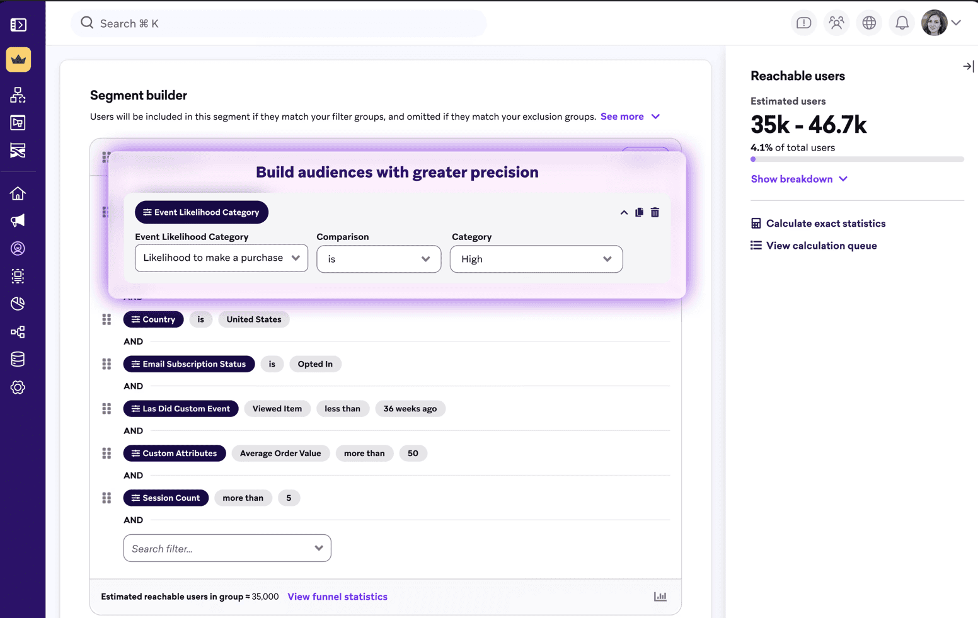Expand See more description
This screenshot has height=618, width=978.
point(630,117)
